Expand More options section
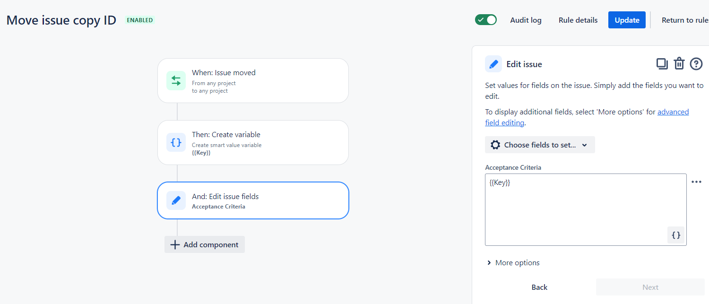 tap(513, 263)
